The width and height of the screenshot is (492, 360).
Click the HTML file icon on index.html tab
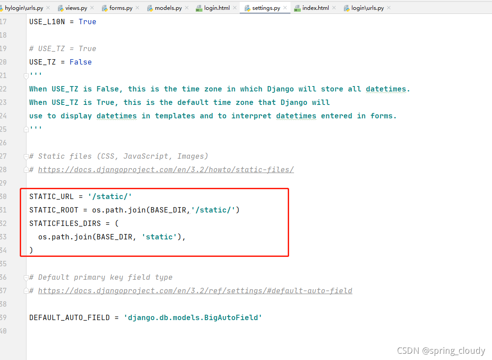point(297,9)
